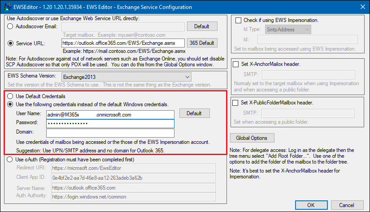This screenshot has width=370, height=212.
Task: Check the Set X-AnchorMailox header box
Action: tap(236, 64)
